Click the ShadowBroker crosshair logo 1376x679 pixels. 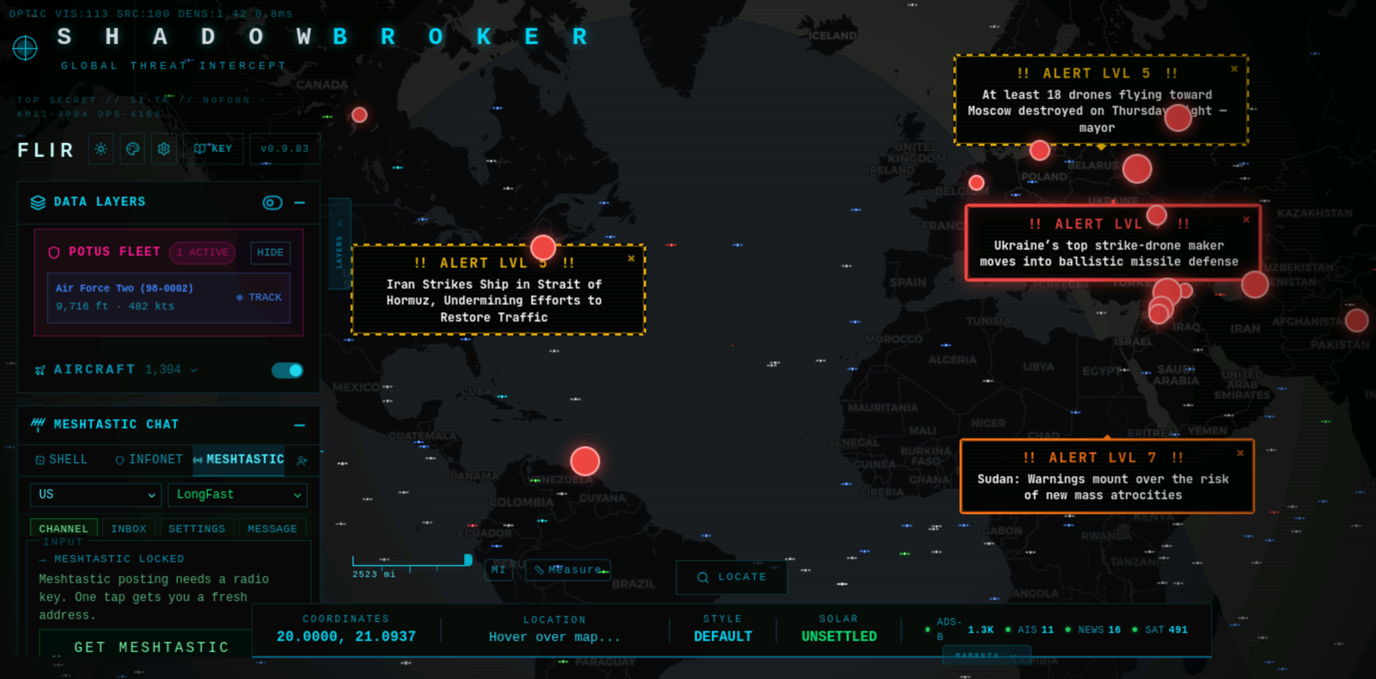coord(25,48)
